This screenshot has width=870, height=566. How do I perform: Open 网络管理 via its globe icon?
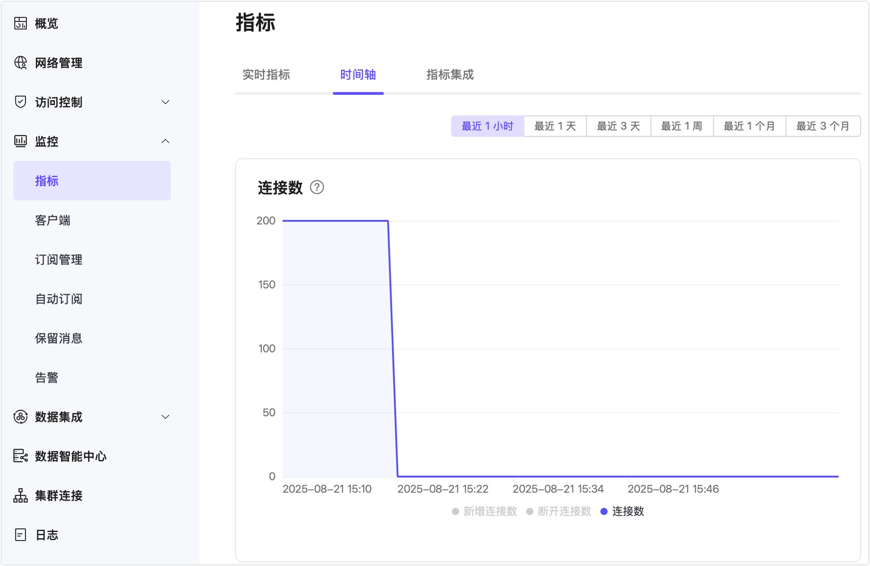[x=19, y=63]
